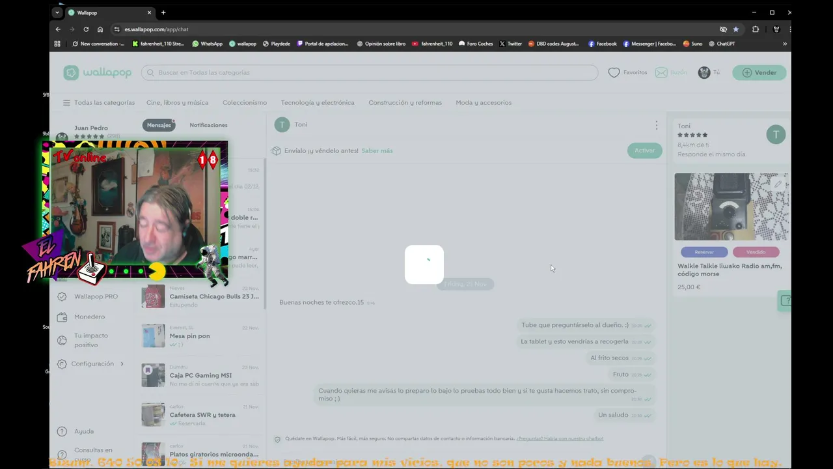Screen dimensions: 833x469
Task: Expand Configuración arrow in sidebar
Action: pyautogui.click(x=122, y=364)
